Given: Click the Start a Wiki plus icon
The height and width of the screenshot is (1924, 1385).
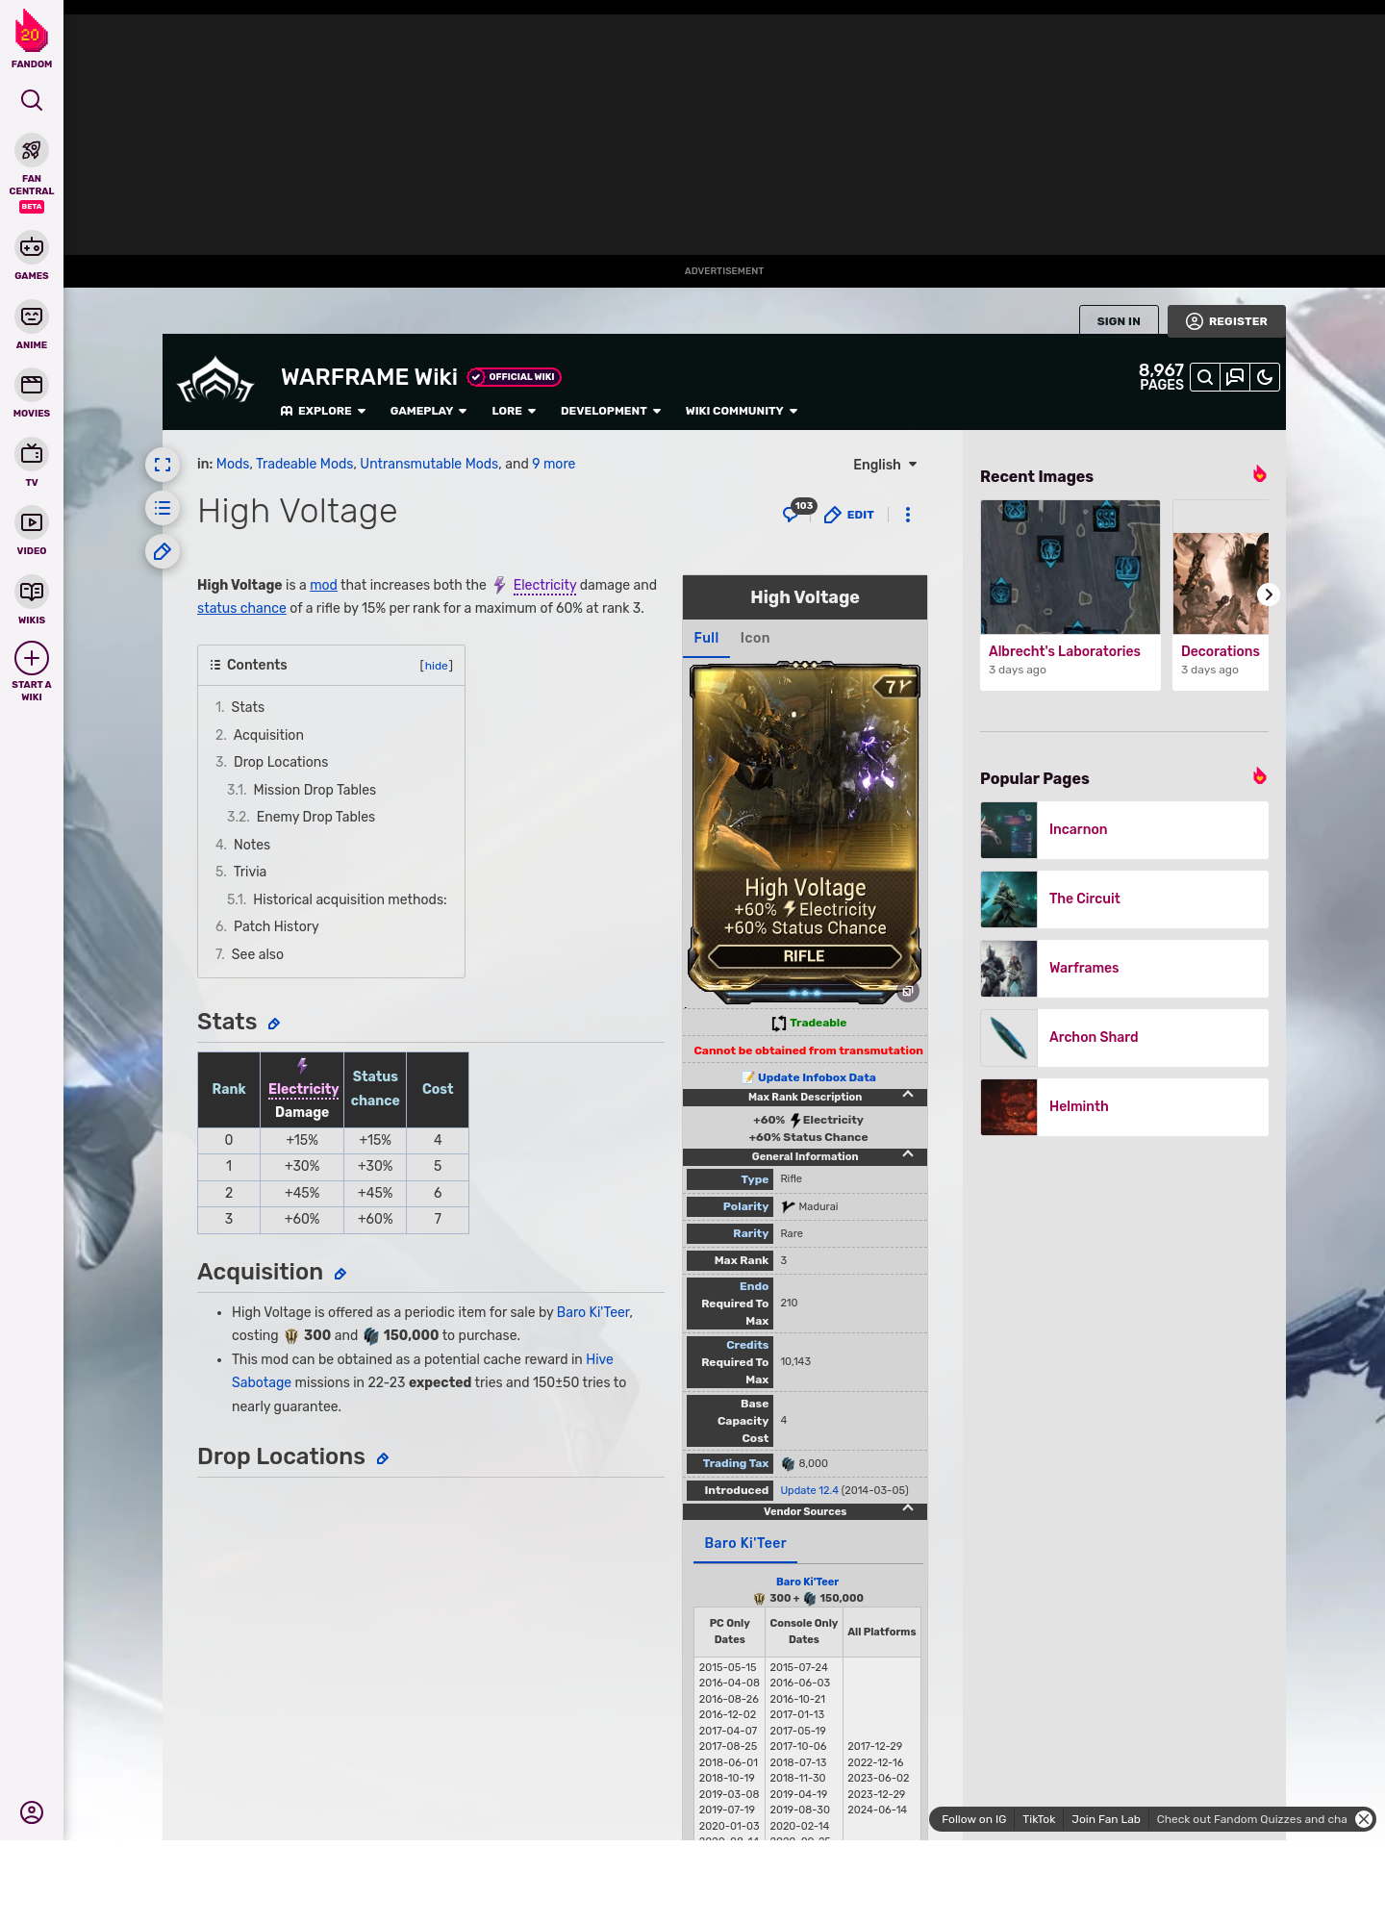Looking at the screenshot, I should (x=32, y=658).
